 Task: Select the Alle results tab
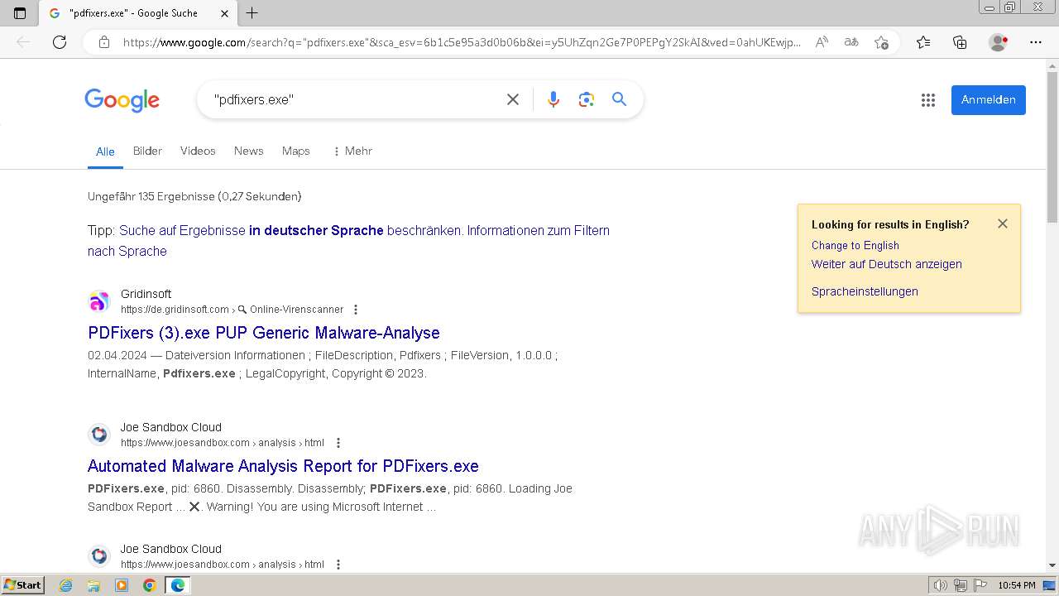[105, 151]
